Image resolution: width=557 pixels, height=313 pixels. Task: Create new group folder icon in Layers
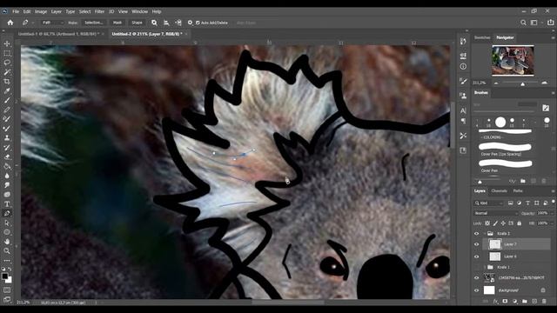point(525,302)
